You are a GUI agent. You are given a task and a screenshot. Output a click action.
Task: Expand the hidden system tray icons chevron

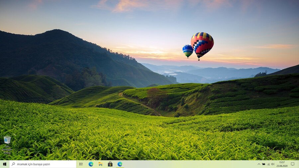click(259, 164)
